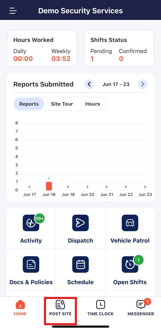Open the Dispatch icon
This screenshot has height=331, width=161.
(80, 223)
